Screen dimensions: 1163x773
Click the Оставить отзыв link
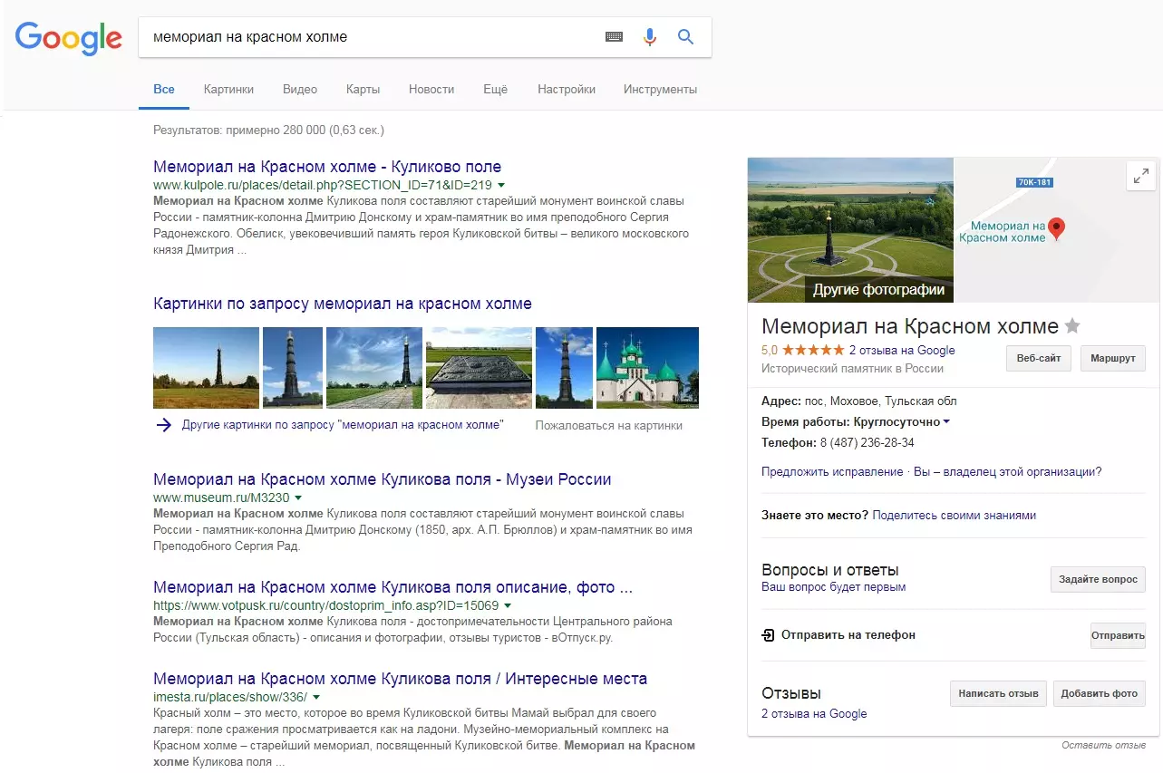pos(1104,745)
